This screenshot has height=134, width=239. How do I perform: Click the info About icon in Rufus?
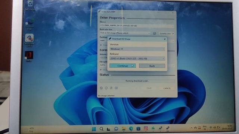coord(106,88)
